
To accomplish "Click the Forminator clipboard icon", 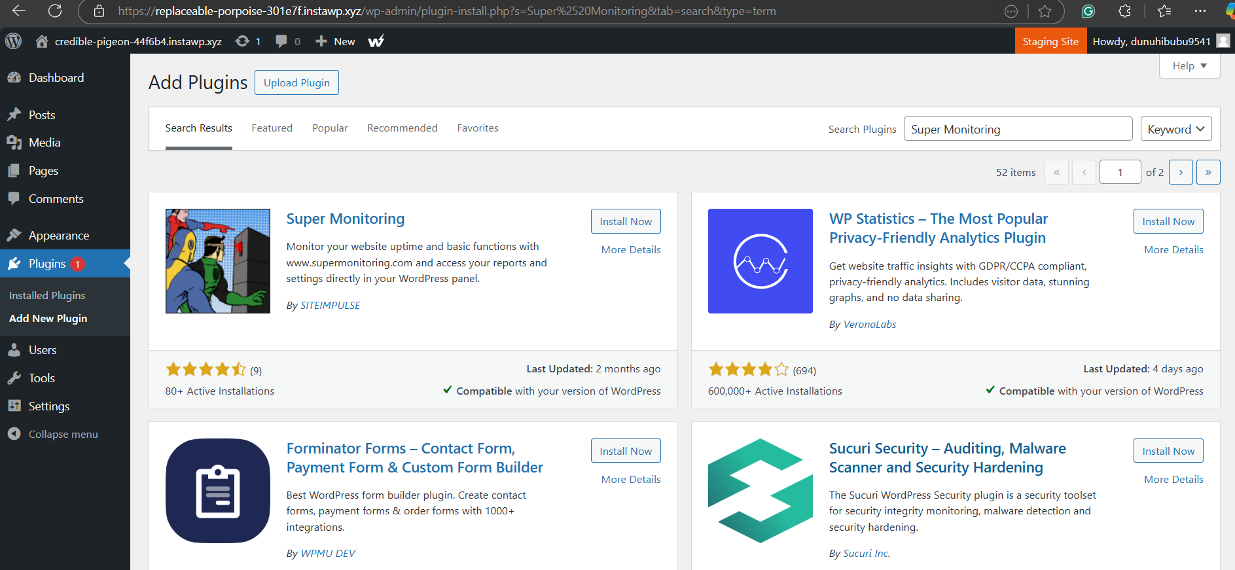I will tap(218, 491).
